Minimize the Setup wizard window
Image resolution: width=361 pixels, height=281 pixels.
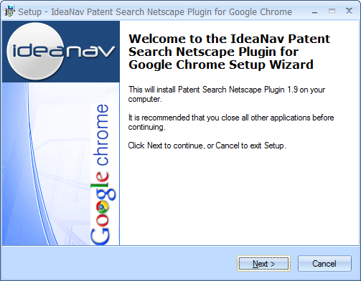[314, 11]
